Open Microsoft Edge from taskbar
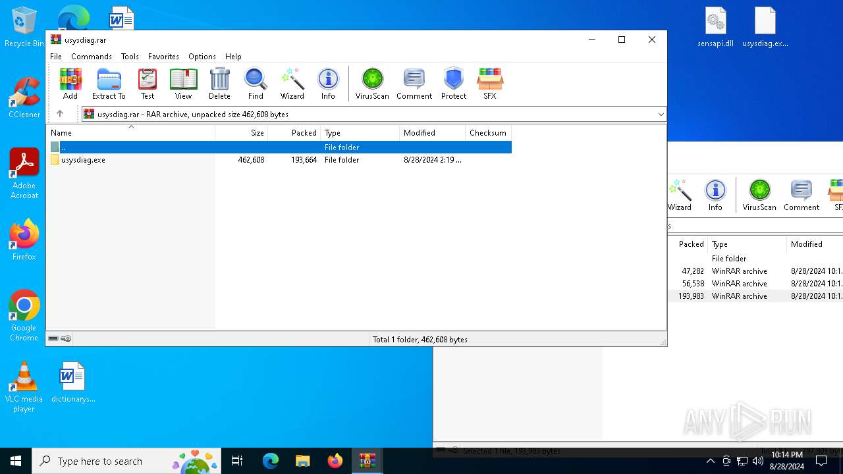Viewport: 843px width, 474px height. (x=271, y=461)
